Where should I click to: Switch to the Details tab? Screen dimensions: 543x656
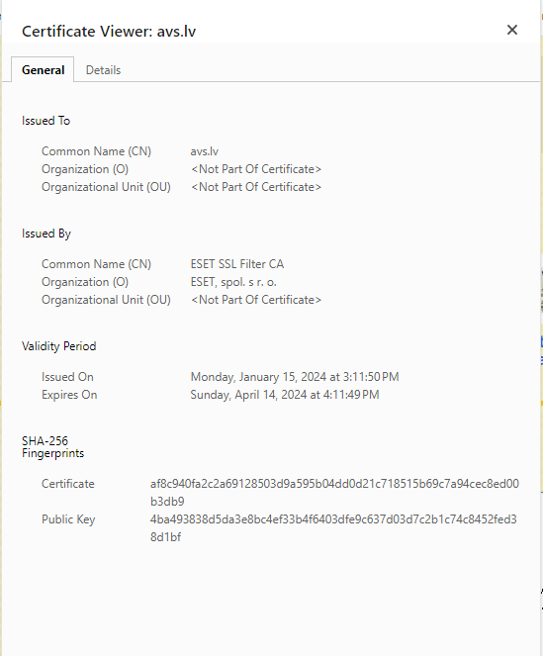click(103, 70)
